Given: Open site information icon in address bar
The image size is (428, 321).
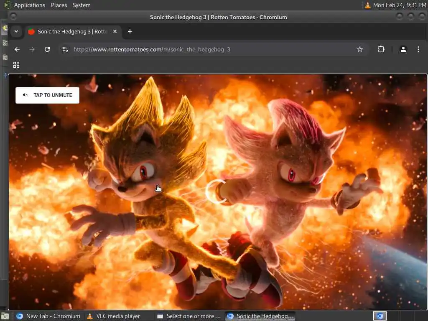Looking at the screenshot, I should [x=65, y=49].
